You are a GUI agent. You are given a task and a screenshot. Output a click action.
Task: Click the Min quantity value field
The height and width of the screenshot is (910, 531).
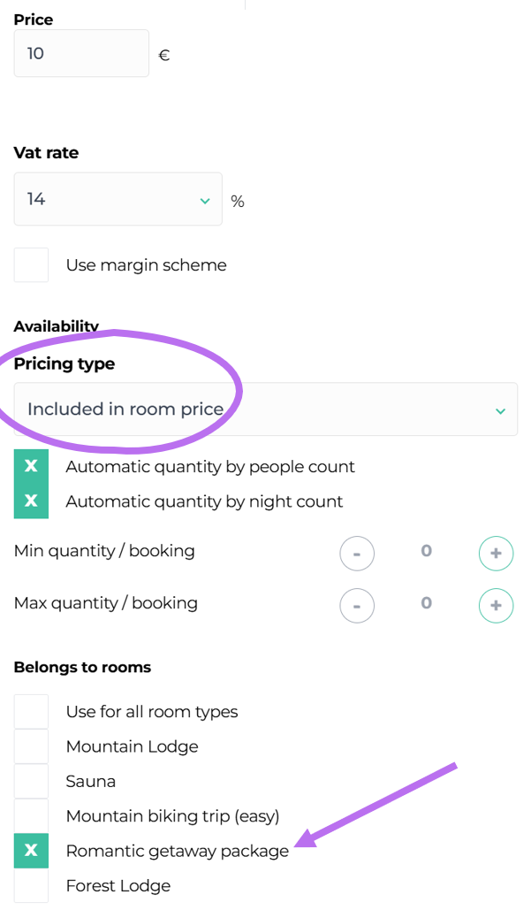click(426, 552)
